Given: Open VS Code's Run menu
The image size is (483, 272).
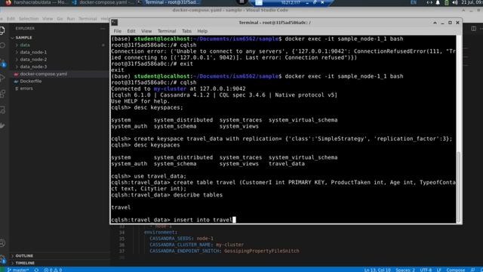Looking at the screenshot, I should click(71, 19).
